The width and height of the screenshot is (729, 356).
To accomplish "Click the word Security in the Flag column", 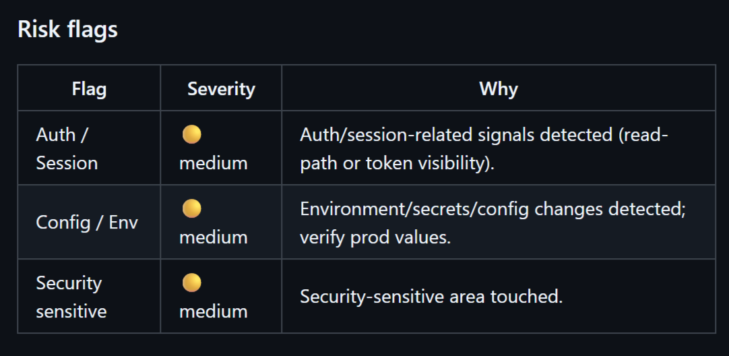I will [x=69, y=283].
